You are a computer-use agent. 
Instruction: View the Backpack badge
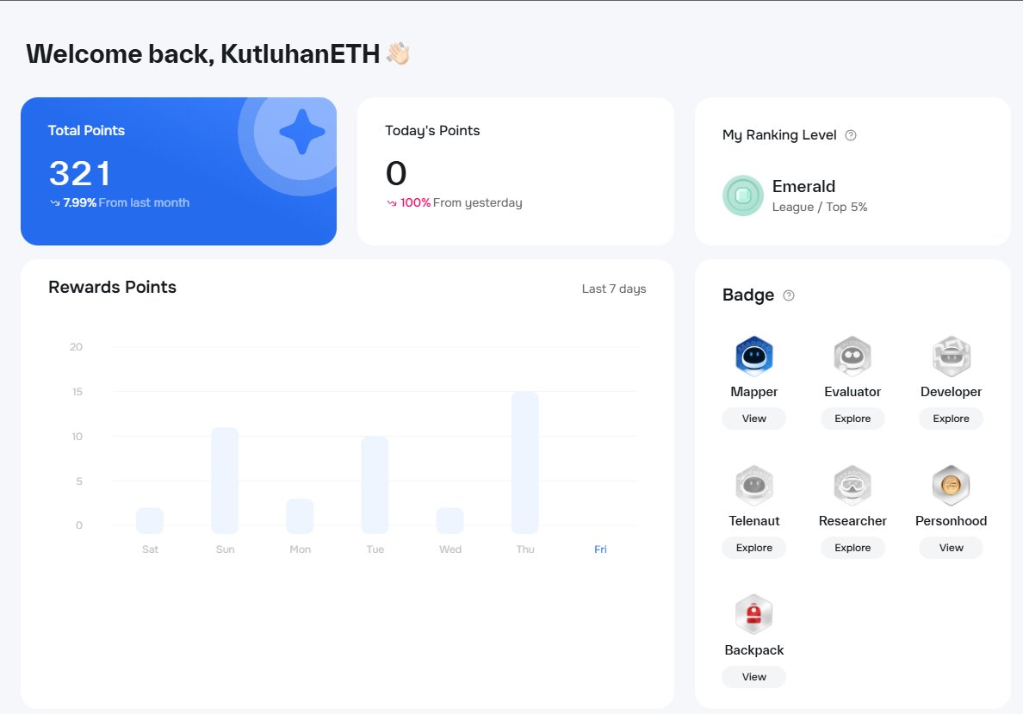(x=754, y=677)
